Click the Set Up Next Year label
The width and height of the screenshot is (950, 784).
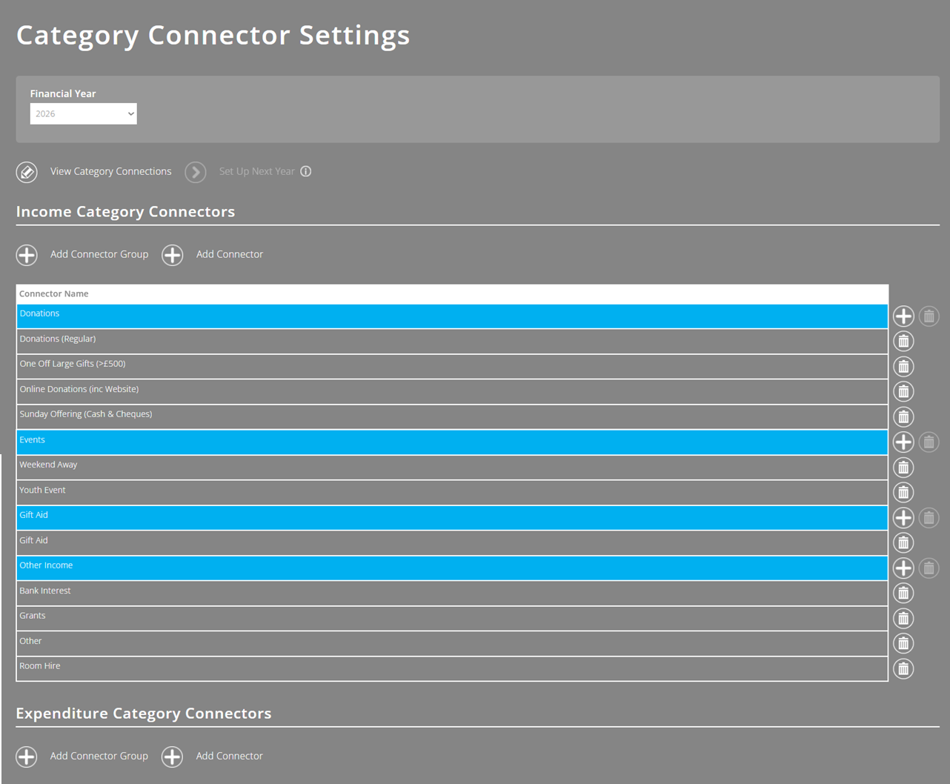point(256,171)
